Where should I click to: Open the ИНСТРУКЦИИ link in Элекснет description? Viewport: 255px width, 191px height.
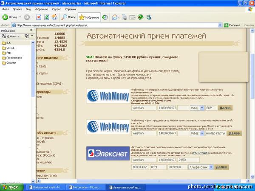coord(200,153)
